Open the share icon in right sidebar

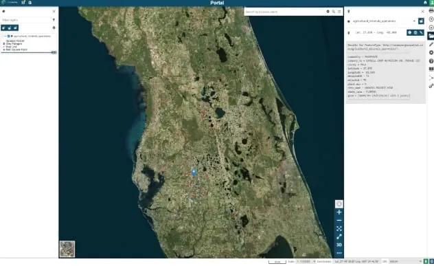431,78
